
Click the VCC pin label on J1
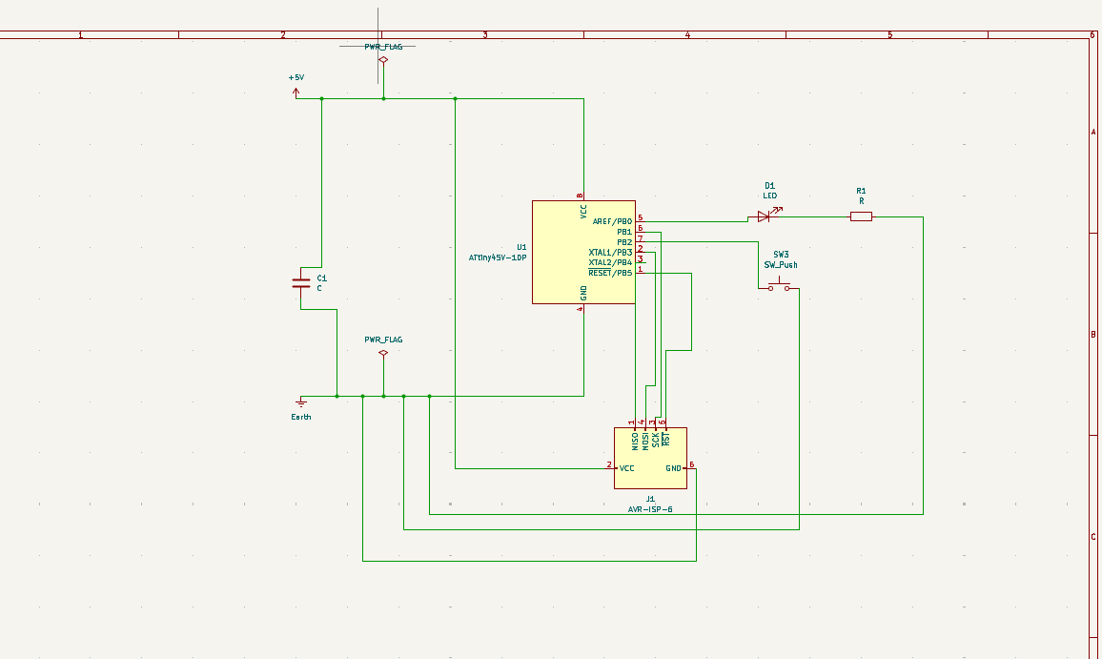coord(626,468)
